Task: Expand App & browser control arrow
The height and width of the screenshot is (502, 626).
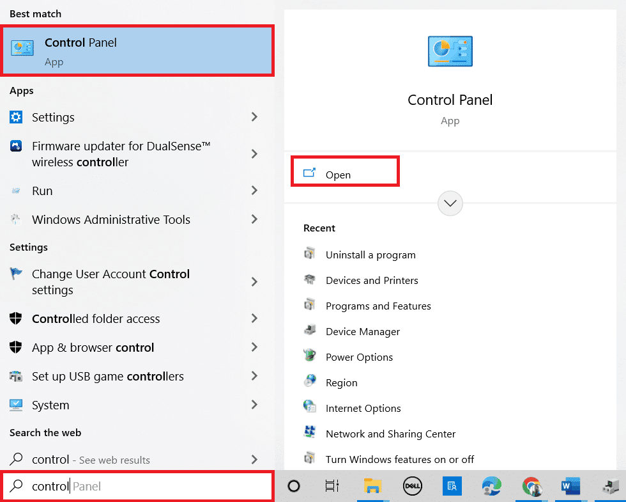Action: [254, 347]
